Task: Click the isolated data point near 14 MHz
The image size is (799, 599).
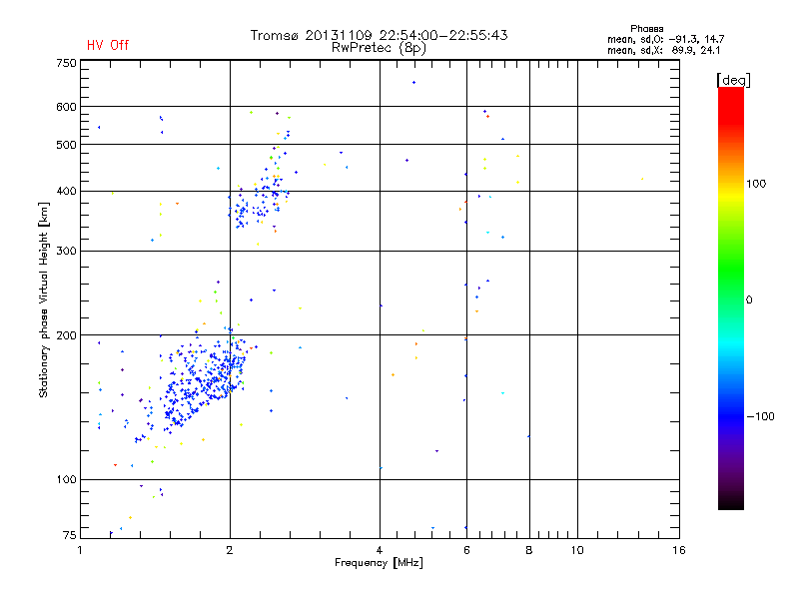Action: point(642,179)
